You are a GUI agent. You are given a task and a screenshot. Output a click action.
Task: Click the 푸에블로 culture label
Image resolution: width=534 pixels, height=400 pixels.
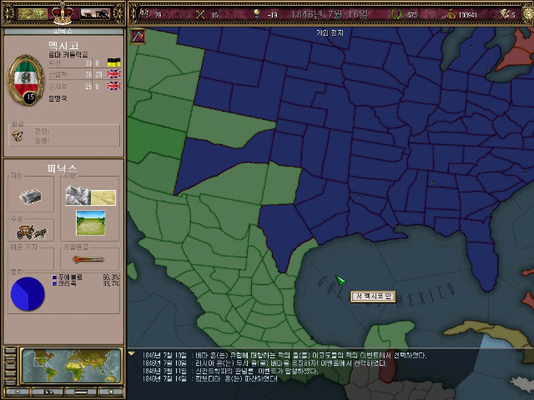tap(70, 277)
